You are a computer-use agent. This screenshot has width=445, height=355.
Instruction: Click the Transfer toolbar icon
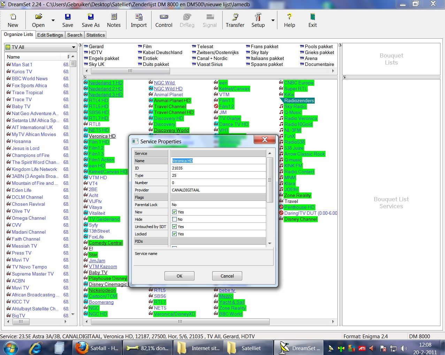click(235, 21)
